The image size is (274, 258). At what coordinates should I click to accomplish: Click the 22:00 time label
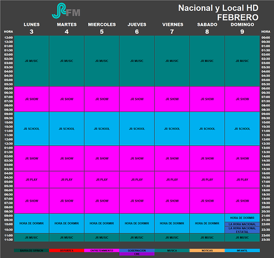click(x=266, y=224)
